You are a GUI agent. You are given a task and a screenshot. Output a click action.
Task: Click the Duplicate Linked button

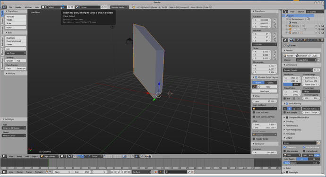coord(16,41)
